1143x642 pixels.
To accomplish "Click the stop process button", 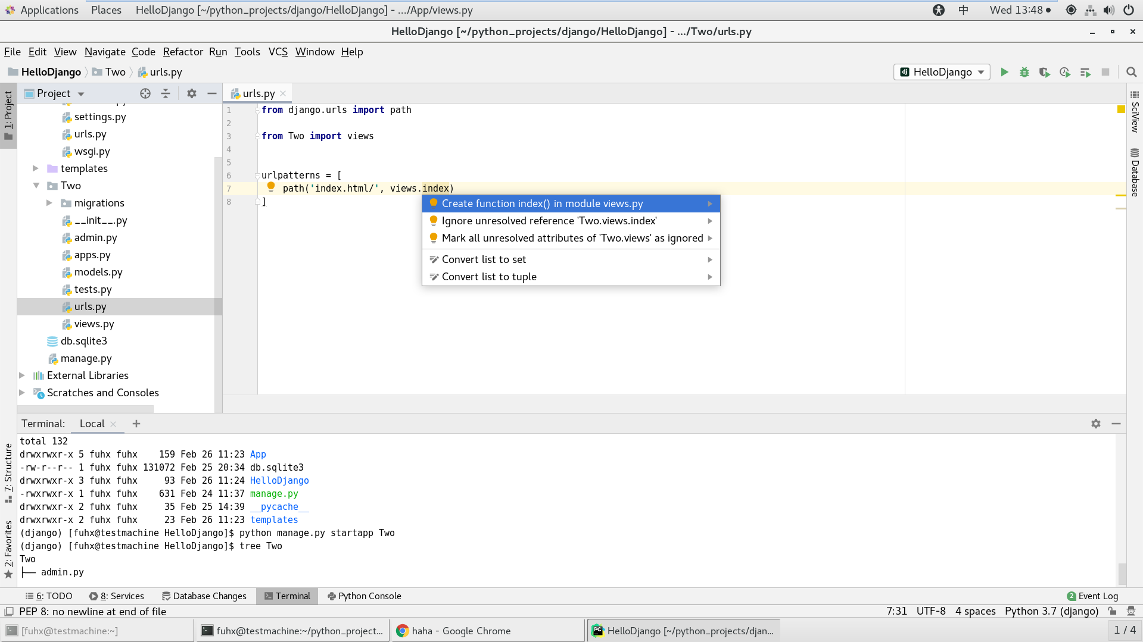I will click(x=1105, y=72).
